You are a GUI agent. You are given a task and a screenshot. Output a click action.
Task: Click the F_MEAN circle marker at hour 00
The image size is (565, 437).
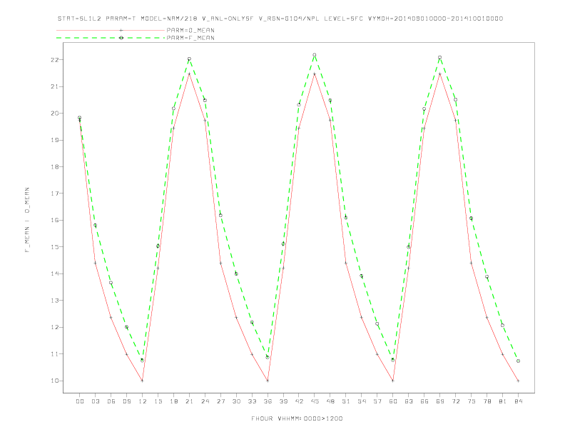(80, 118)
